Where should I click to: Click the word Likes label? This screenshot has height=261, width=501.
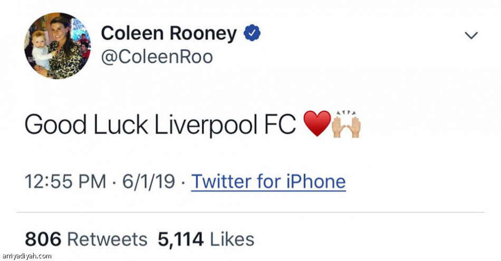coord(232,239)
